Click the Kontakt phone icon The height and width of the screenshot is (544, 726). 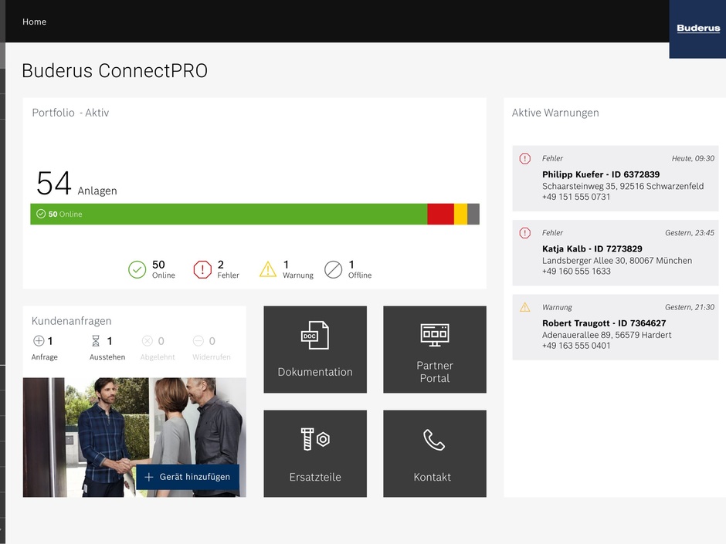(x=434, y=440)
